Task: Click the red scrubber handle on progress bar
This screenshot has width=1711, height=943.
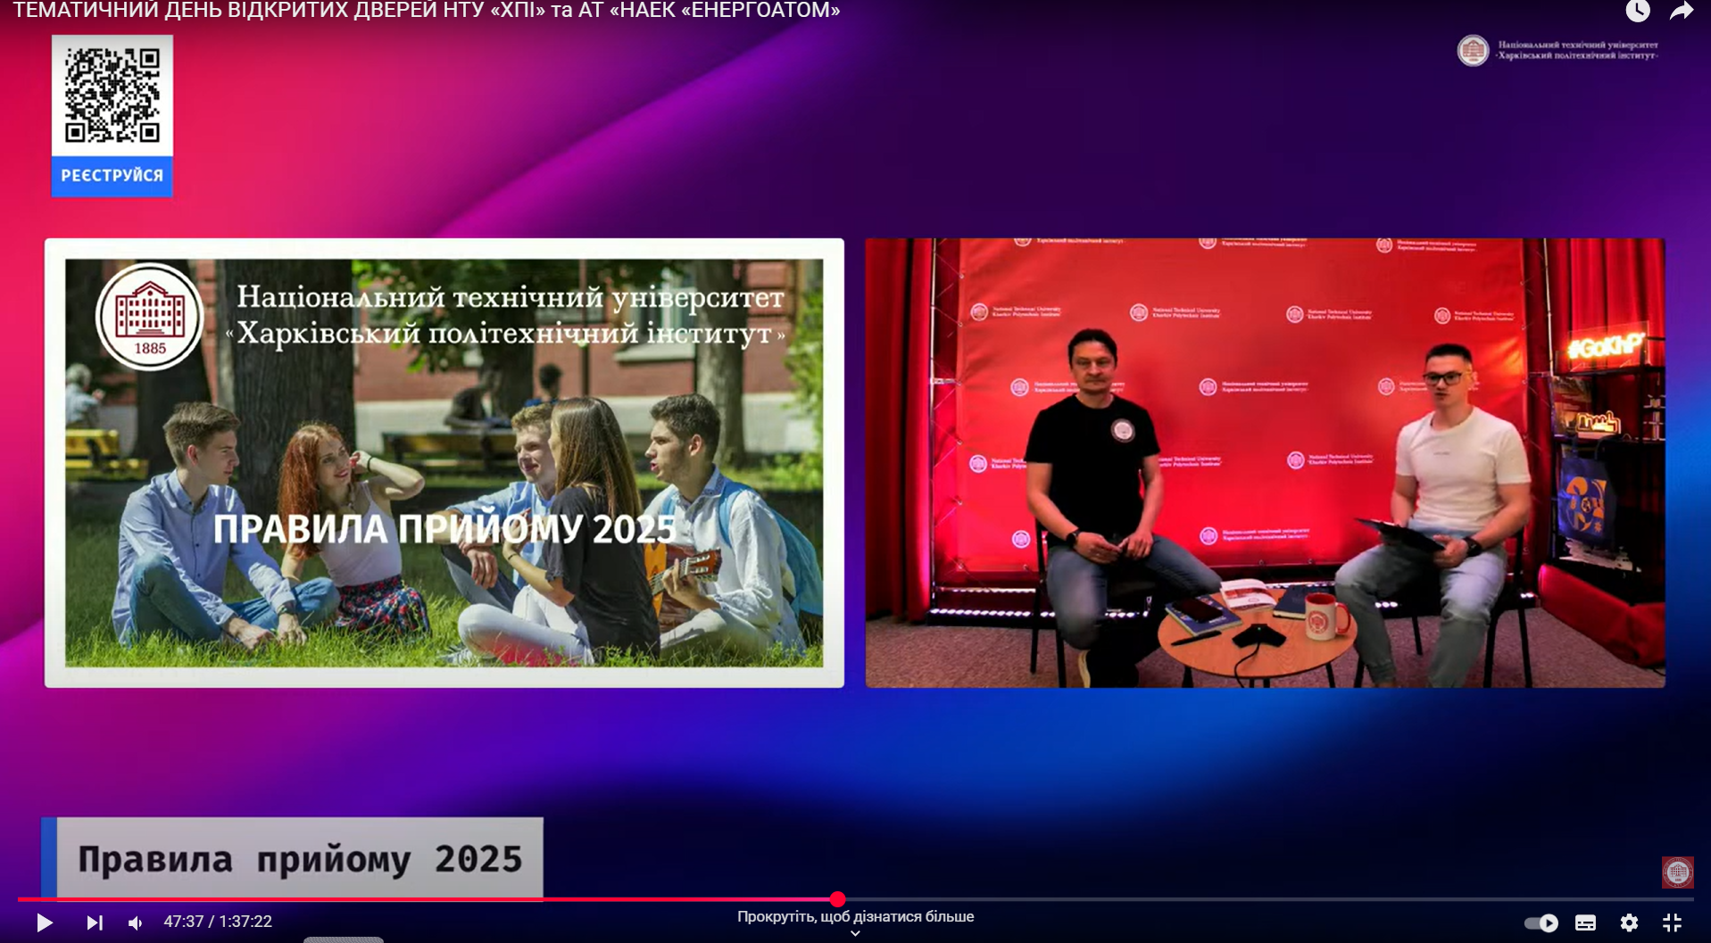Action: coord(837,898)
